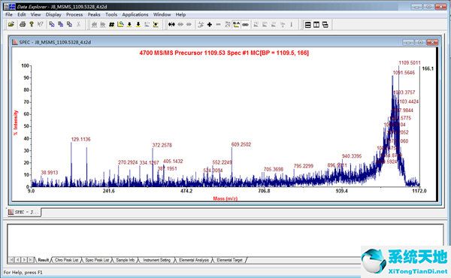Switch to the Spec Peak List tab
The image size is (451, 278).
click(x=97, y=260)
